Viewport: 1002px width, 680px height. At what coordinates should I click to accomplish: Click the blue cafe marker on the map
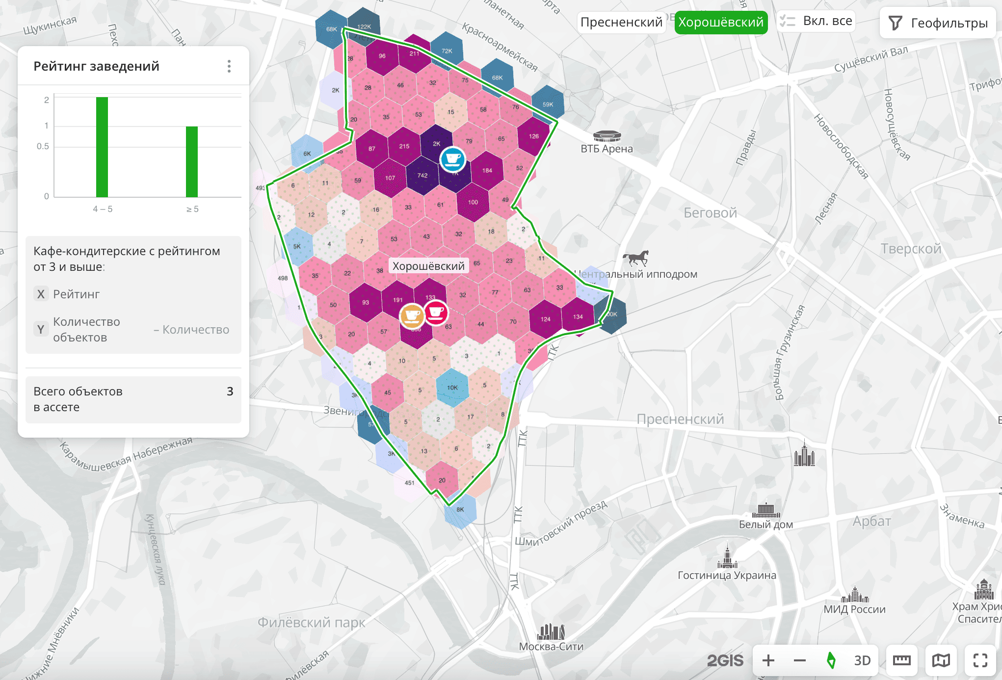[452, 159]
